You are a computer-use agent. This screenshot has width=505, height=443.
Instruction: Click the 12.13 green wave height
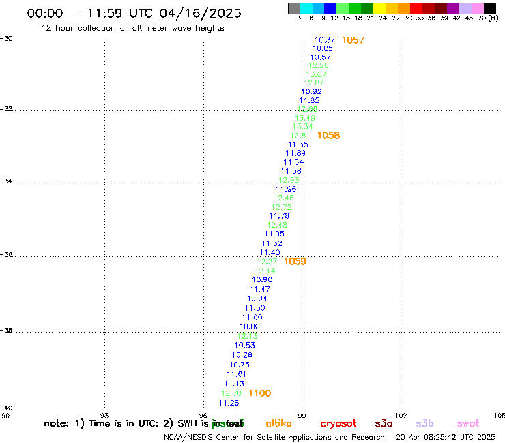(x=247, y=336)
